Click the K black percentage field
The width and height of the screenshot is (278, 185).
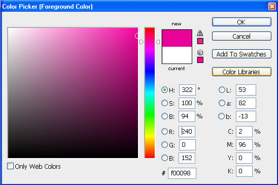click(x=244, y=171)
